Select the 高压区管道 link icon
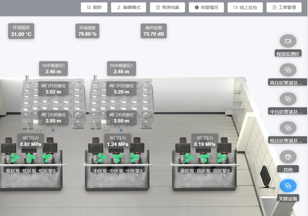The image size is (308, 216). (x=288, y=70)
